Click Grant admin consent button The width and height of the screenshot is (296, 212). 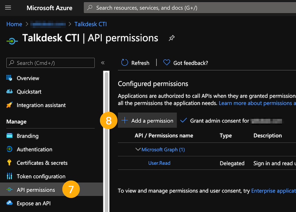231,121
